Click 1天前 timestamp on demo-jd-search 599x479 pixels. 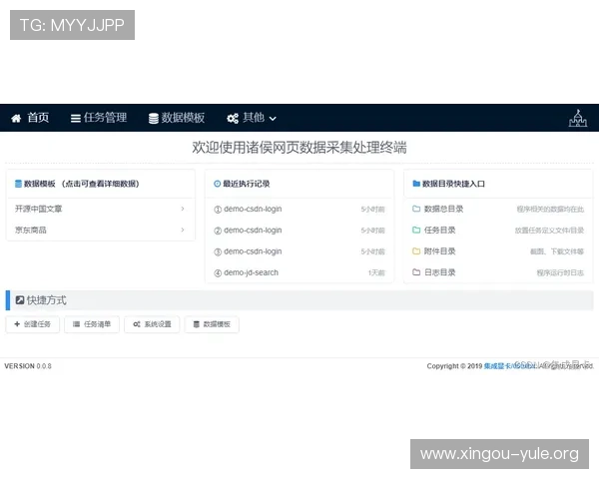tap(376, 272)
